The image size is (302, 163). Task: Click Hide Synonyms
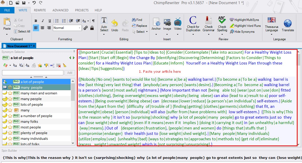tap(242, 32)
